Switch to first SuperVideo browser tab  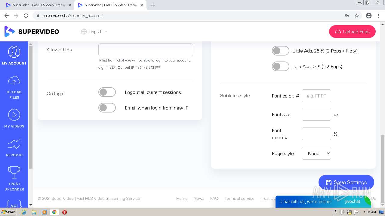pos(38,5)
